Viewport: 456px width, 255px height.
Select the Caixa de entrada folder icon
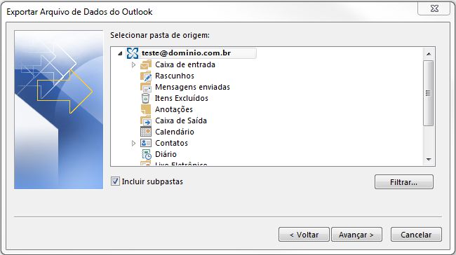coord(146,64)
